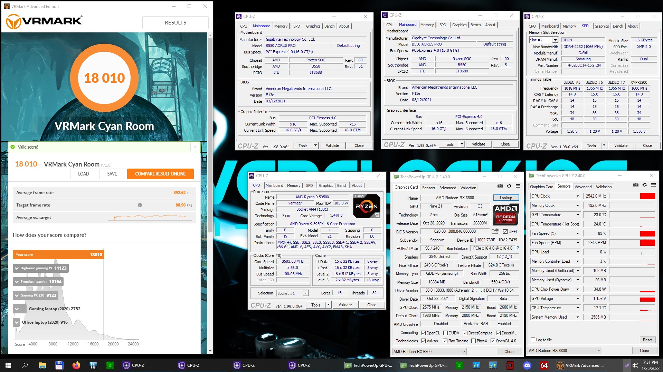Open Windows taskbar search
Screen dimensions: 663x372
(x=25, y=365)
